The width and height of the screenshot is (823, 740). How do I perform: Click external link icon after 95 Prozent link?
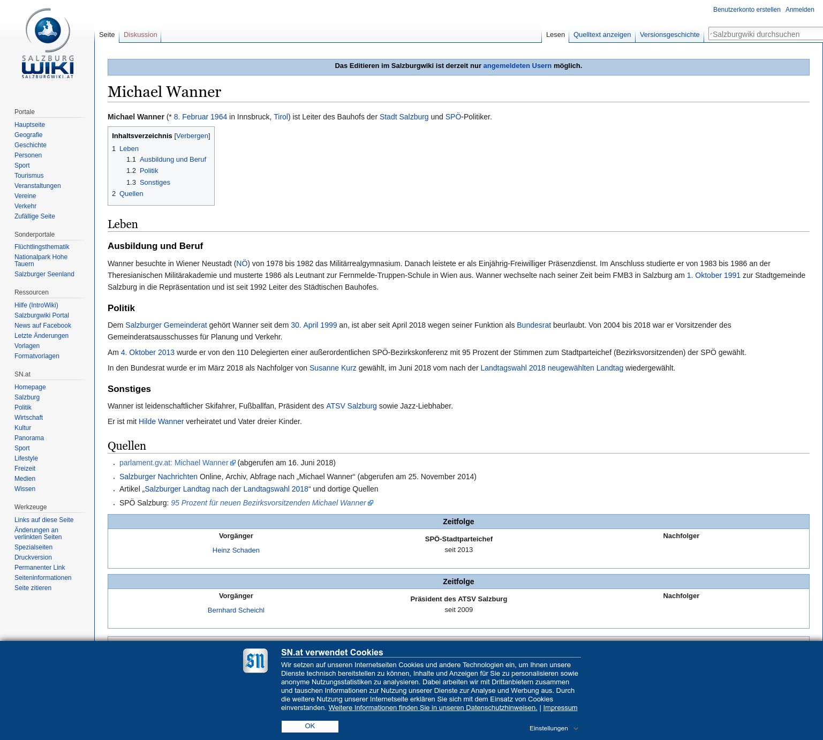click(371, 503)
